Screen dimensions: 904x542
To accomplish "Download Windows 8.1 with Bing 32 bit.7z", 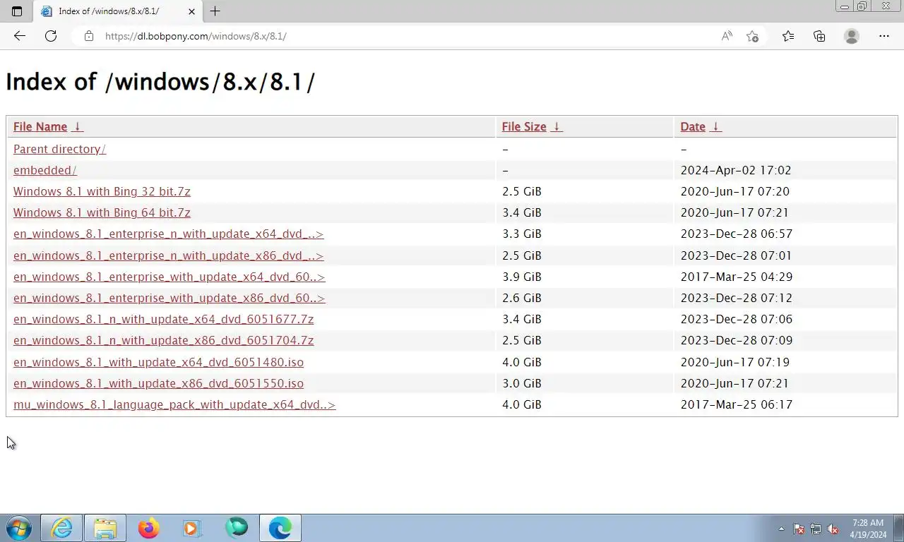I will pos(102,191).
